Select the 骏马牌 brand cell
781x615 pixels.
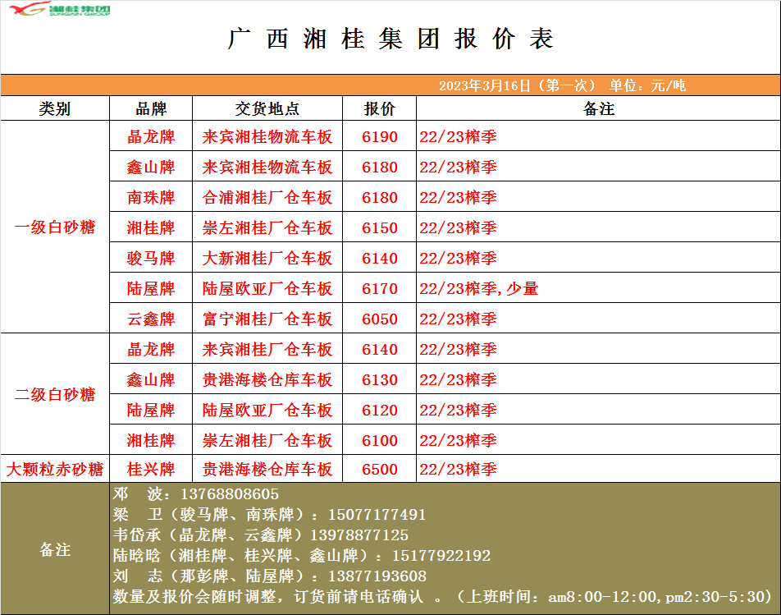point(151,259)
